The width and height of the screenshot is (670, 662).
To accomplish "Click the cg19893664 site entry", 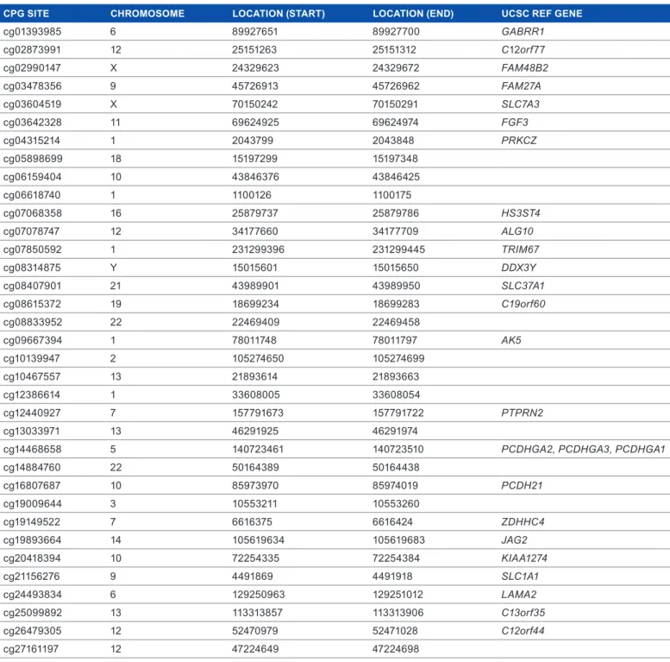I will tap(32, 540).
